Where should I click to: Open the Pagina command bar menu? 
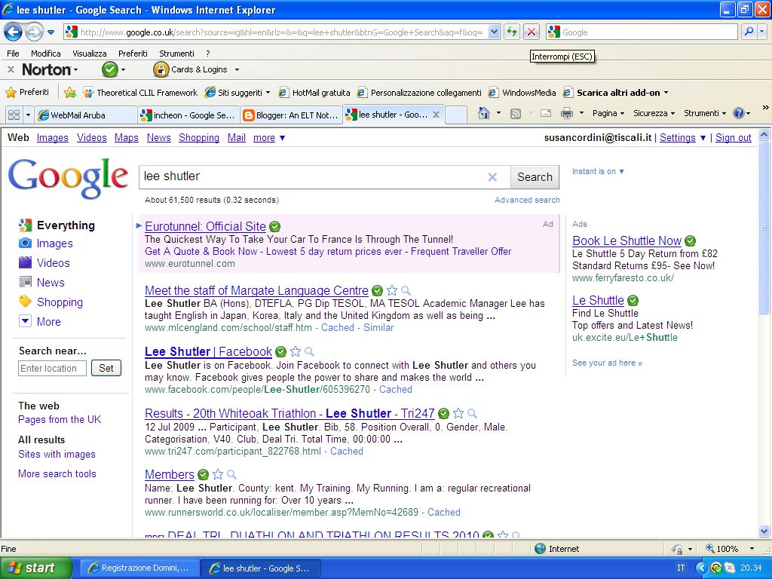pos(608,113)
